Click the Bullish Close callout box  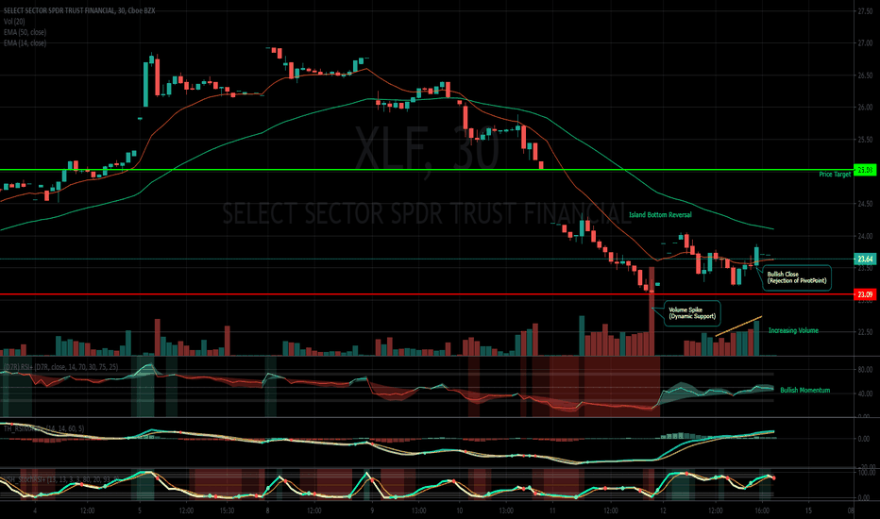(797, 277)
